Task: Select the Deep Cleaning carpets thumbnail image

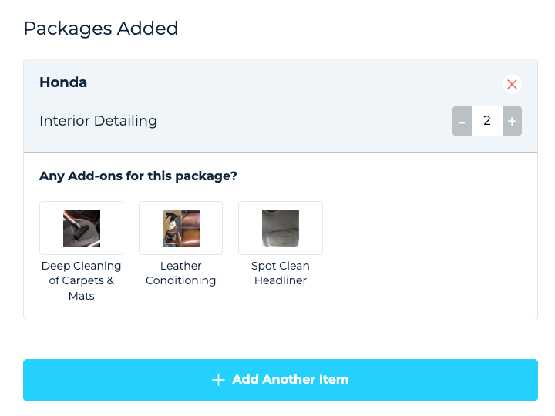Action: coord(82,228)
